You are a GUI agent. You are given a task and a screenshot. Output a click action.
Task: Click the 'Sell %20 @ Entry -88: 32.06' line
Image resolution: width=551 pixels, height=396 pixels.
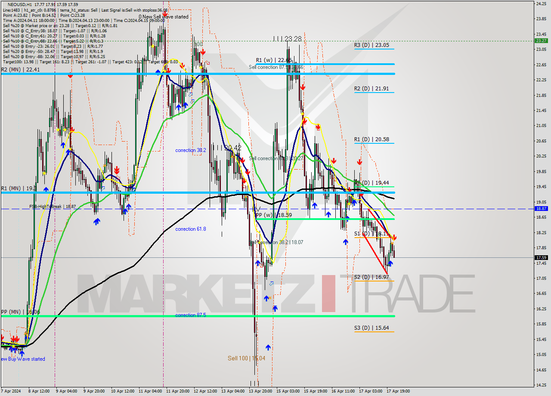pyautogui.click(x=54, y=56)
